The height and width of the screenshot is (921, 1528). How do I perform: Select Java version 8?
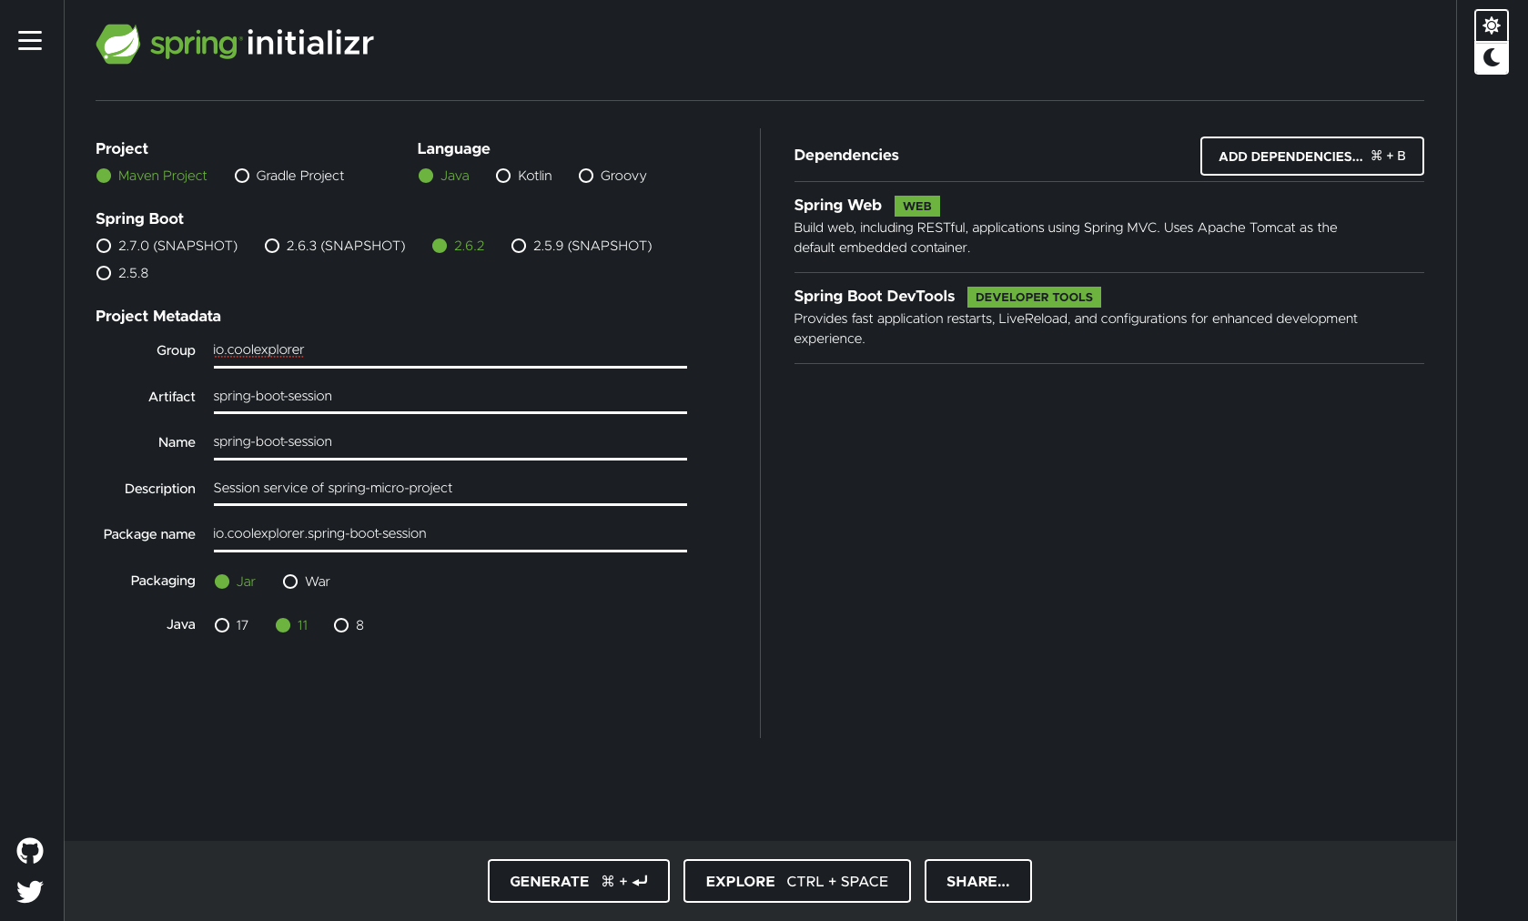tap(349, 625)
